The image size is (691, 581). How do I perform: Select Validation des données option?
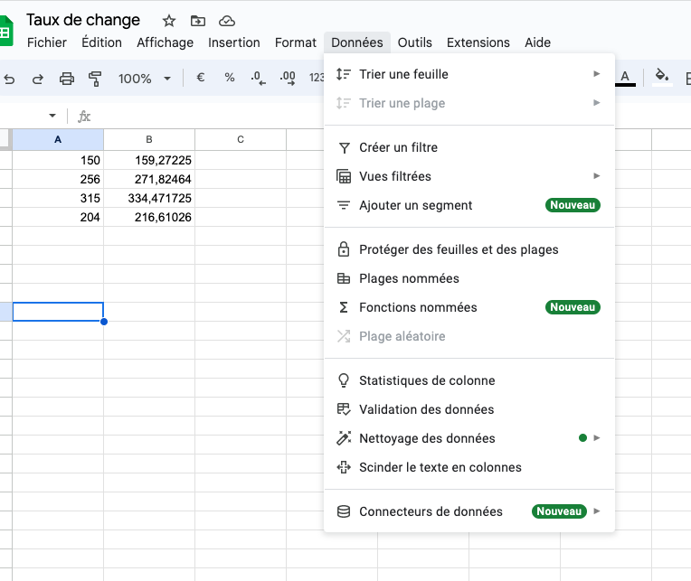click(469, 409)
